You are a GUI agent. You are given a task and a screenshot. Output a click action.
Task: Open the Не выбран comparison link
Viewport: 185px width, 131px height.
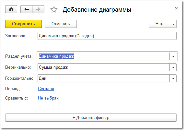48,98
